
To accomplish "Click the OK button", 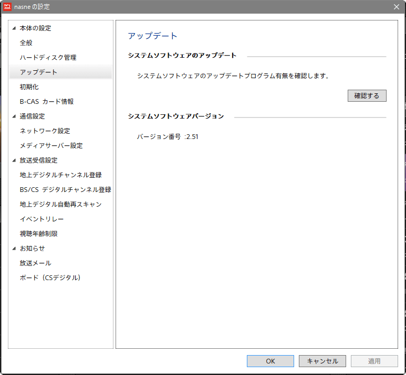I will coord(270,361).
